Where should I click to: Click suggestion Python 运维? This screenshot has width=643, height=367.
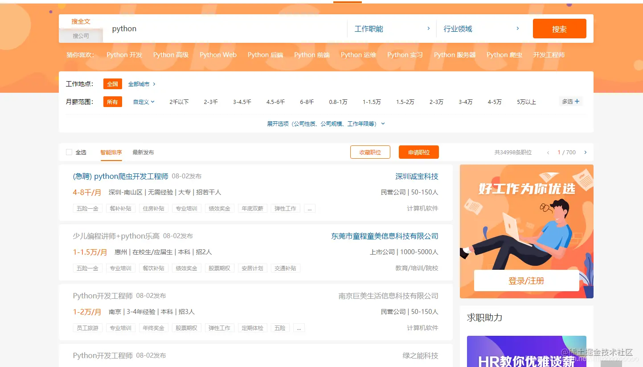click(358, 55)
